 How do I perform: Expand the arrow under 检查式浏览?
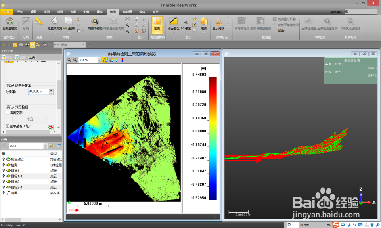tap(55, 33)
